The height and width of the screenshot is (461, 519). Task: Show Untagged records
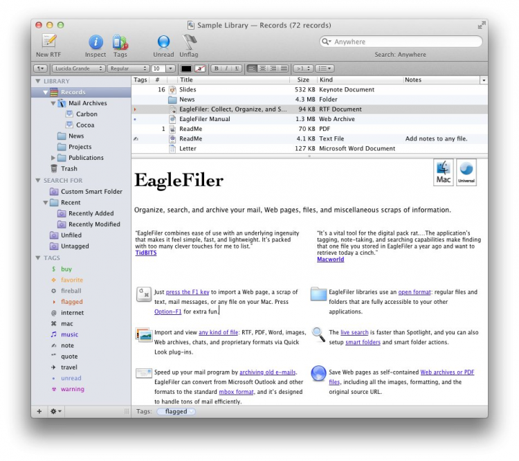(75, 246)
